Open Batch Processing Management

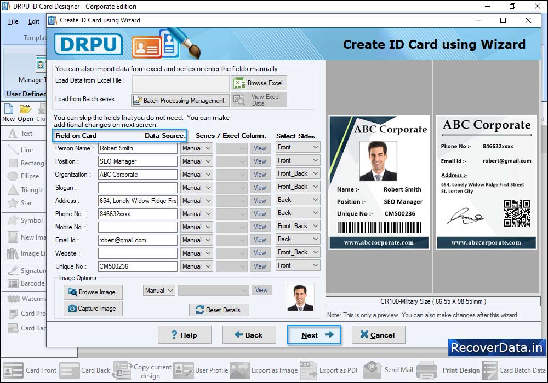click(x=180, y=101)
